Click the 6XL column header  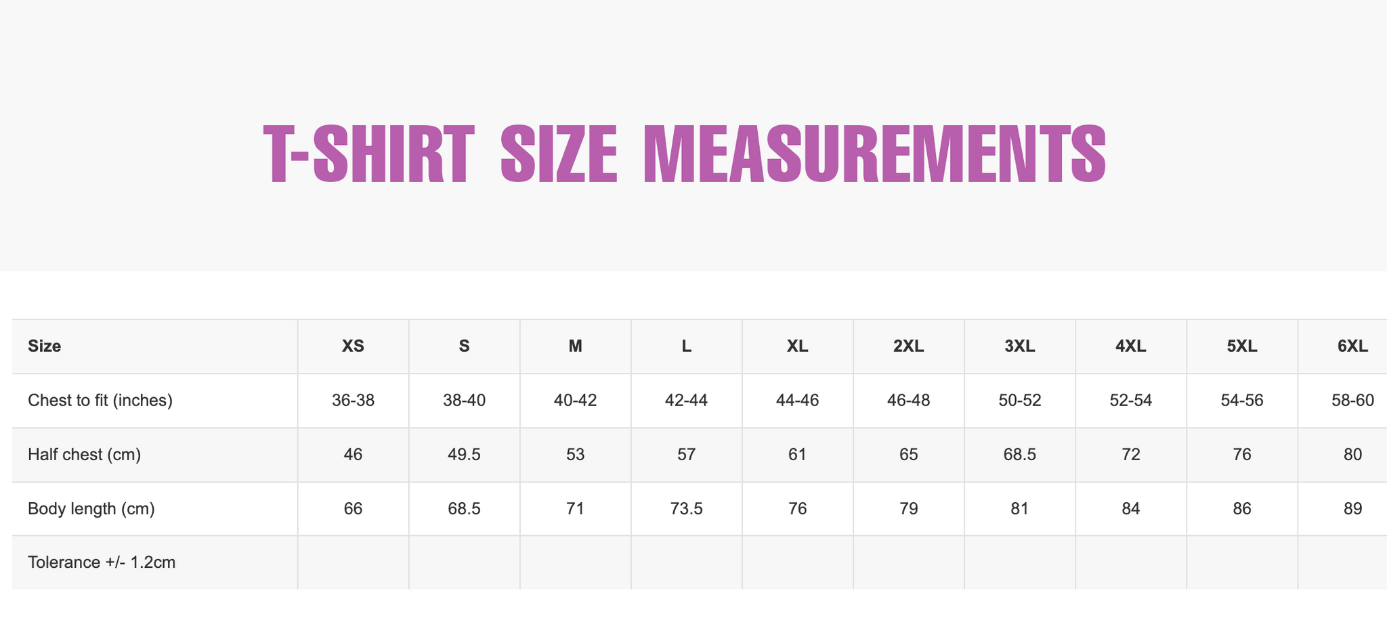(x=1352, y=346)
